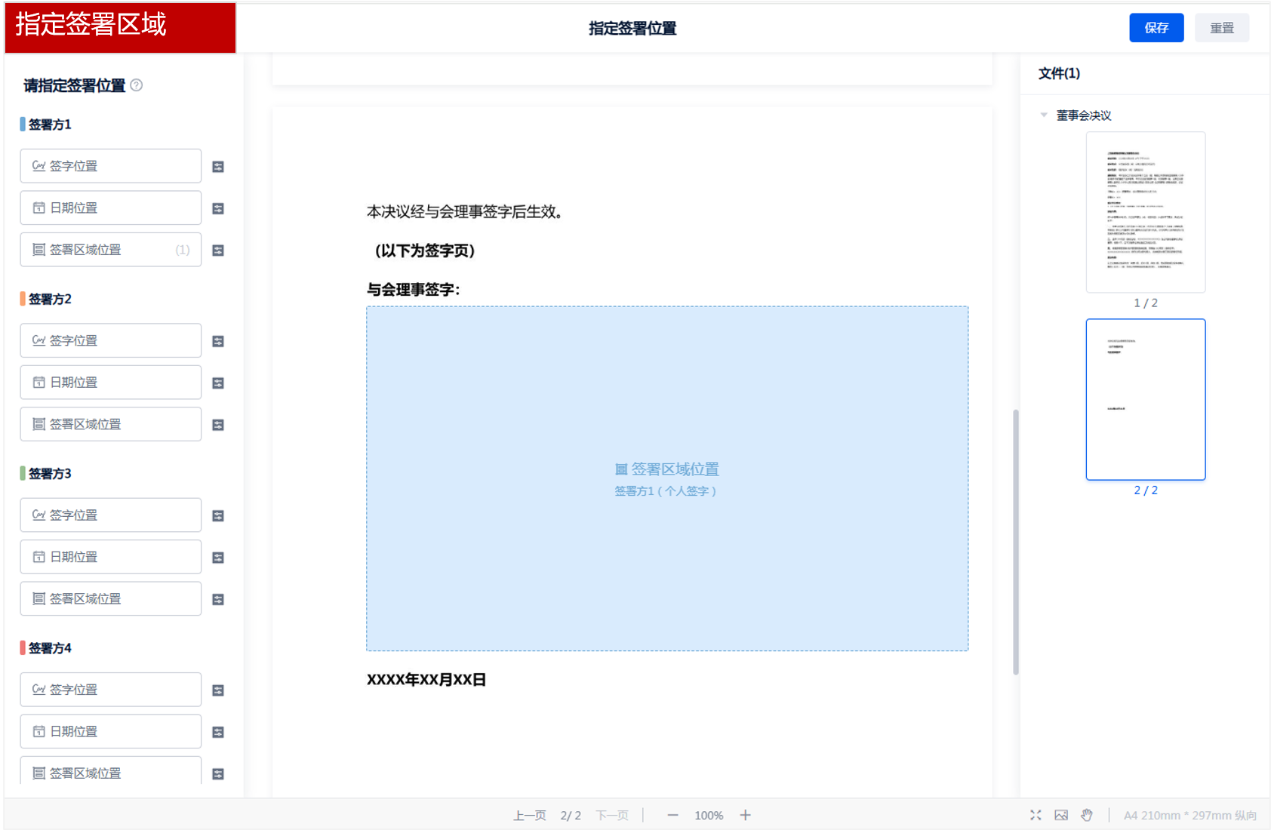
Task: Click the document vertical scrollbar
Action: tap(1016, 542)
